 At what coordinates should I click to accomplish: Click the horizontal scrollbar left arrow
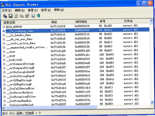click(4, 108)
